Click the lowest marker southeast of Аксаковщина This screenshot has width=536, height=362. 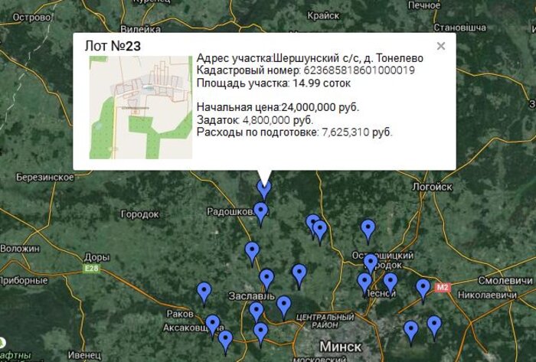(225, 339)
